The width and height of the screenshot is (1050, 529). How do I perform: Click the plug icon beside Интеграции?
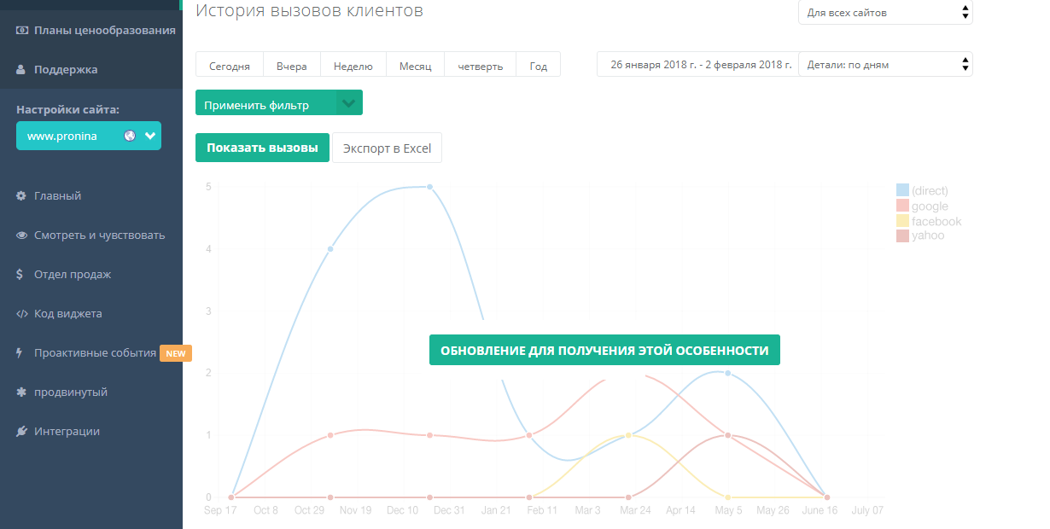21,432
